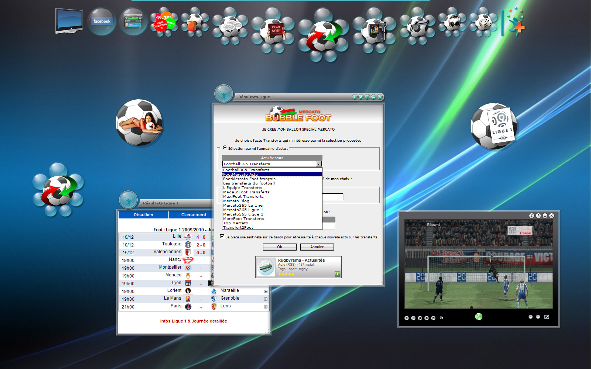The image size is (591, 369).
Task: Click the green play button under video
Action: coord(478,316)
